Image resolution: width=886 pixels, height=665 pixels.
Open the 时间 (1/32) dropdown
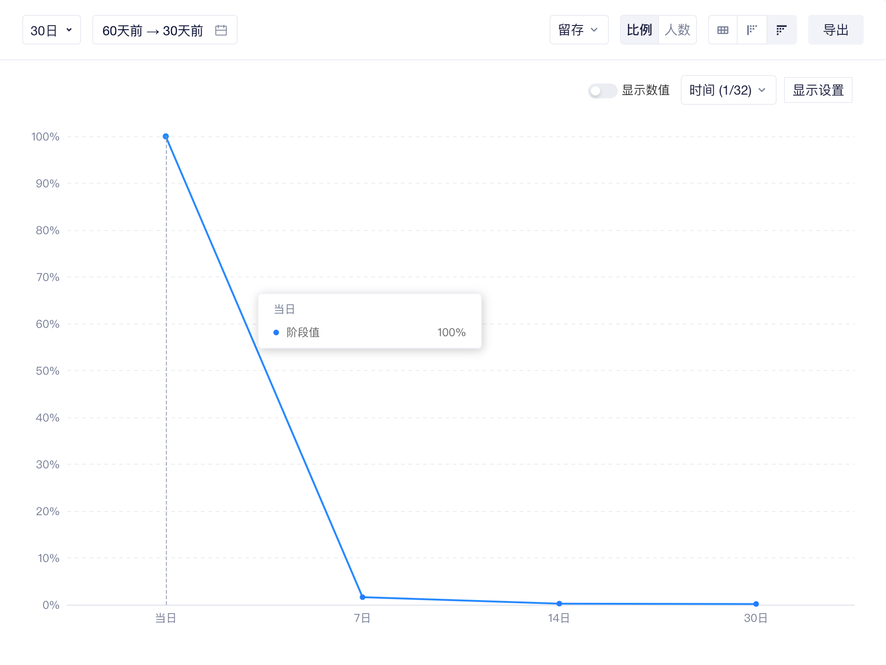pos(728,90)
